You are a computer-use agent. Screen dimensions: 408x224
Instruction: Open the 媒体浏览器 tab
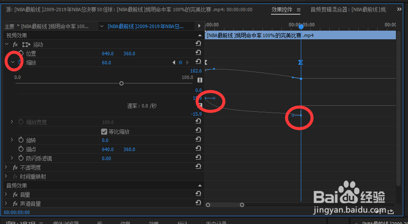pyautogui.click(x=66, y=223)
